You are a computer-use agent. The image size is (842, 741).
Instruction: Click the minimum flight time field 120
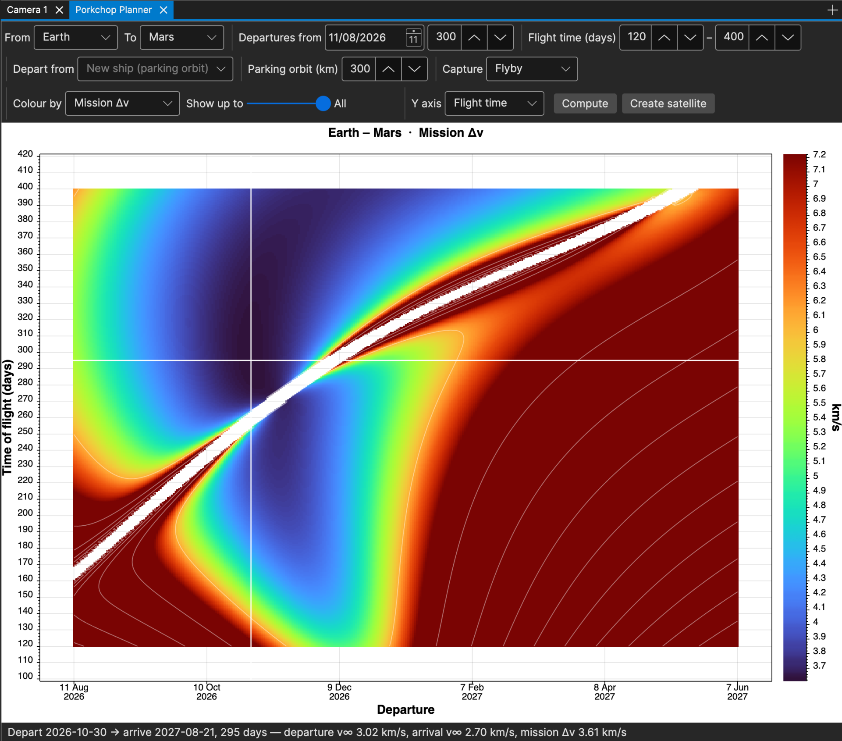pos(636,37)
